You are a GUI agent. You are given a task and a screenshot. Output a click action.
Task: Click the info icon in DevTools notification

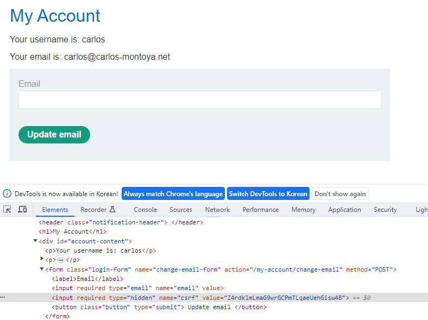pos(7,193)
